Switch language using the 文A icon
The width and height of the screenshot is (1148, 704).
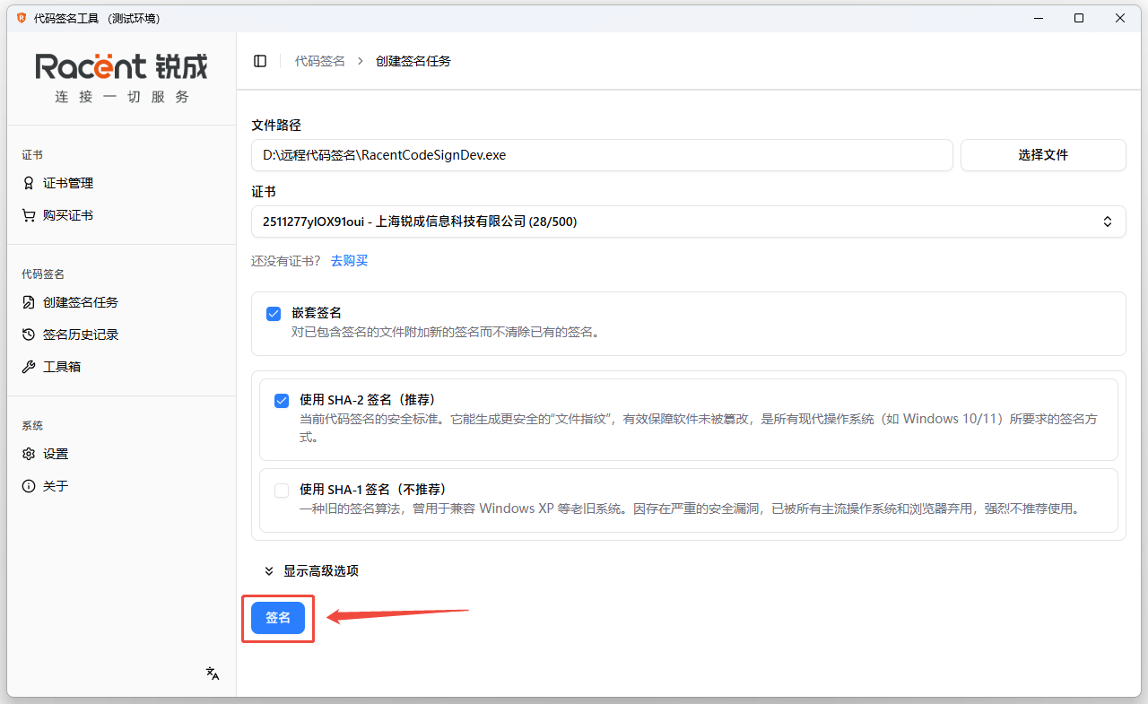[212, 673]
